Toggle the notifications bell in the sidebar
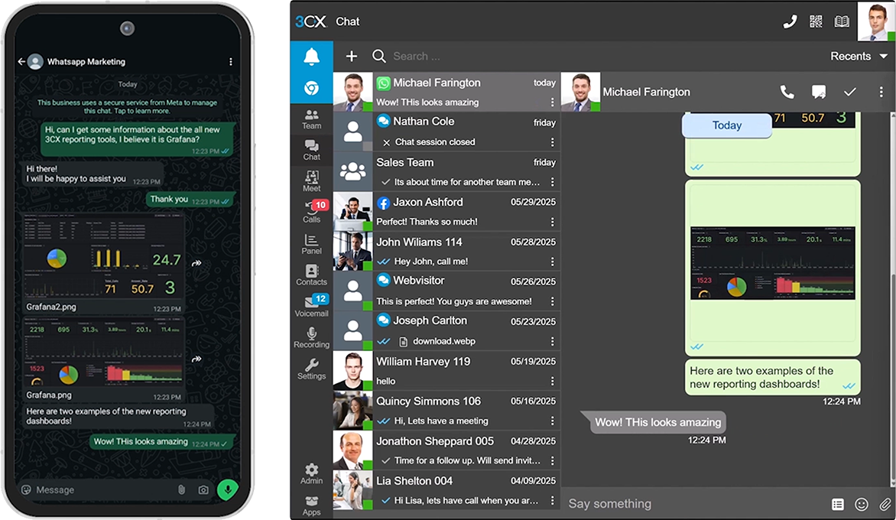 tap(311, 56)
